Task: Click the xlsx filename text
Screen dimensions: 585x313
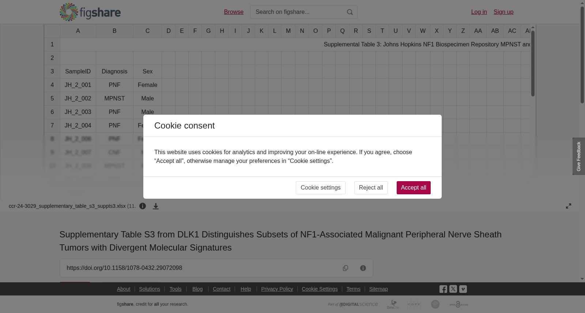Action: (x=67, y=206)
